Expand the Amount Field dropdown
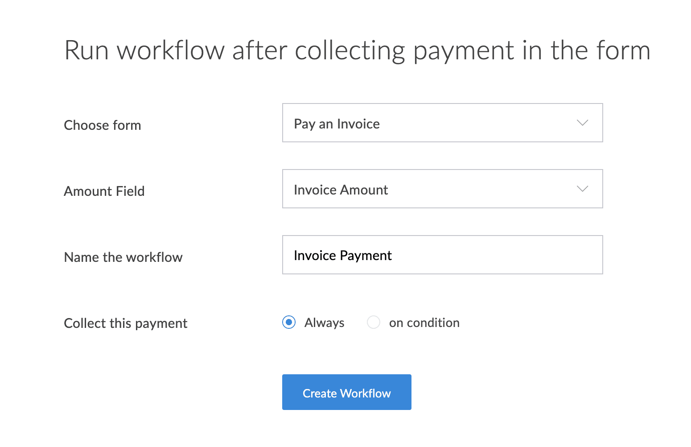The height and width of the screenshot is (447, 691). click(x=442, y=189)
